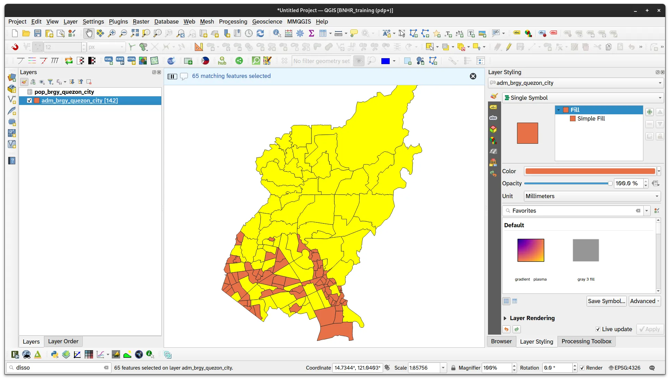670x380 pixels.
Task: Open the fill Color picker
Action: [590, 171]
